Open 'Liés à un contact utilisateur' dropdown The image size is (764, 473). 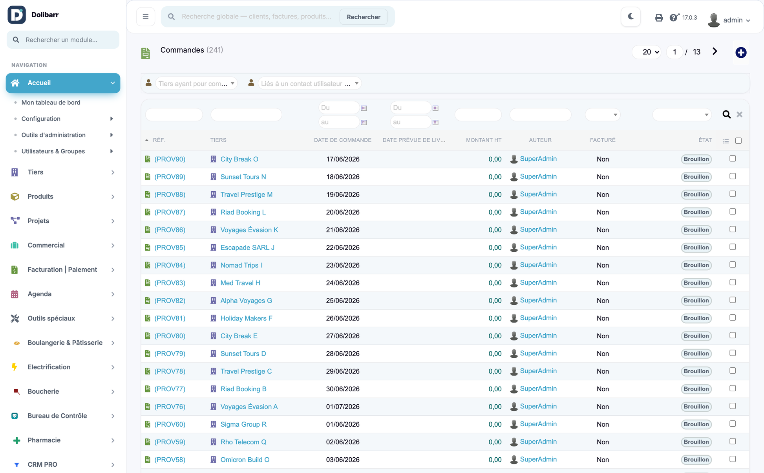pyautogui.click(x=310, y=83)
